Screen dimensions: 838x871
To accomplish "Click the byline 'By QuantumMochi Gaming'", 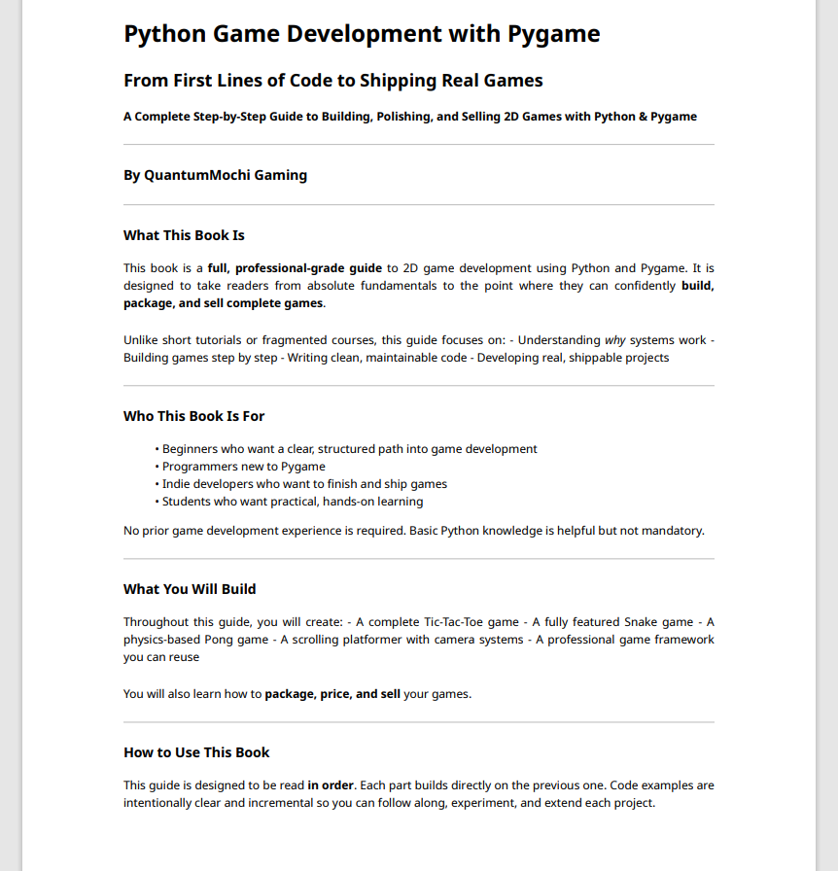I will tap(215, 176).
